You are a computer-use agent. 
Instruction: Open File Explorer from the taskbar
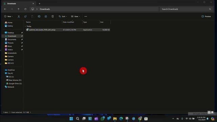click(115, 119)
